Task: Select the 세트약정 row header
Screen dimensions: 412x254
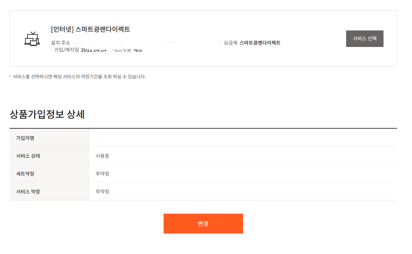Action: pyautogui.click(x=25, y=174)
